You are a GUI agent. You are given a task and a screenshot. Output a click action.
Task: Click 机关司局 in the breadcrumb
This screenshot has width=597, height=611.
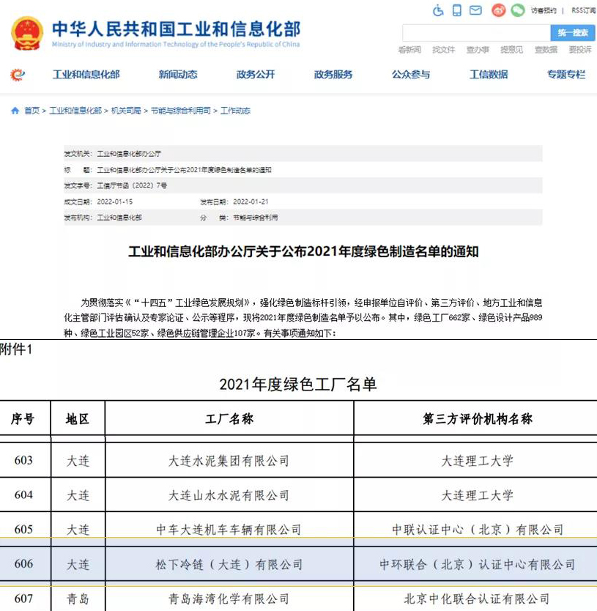coord(126,111)
